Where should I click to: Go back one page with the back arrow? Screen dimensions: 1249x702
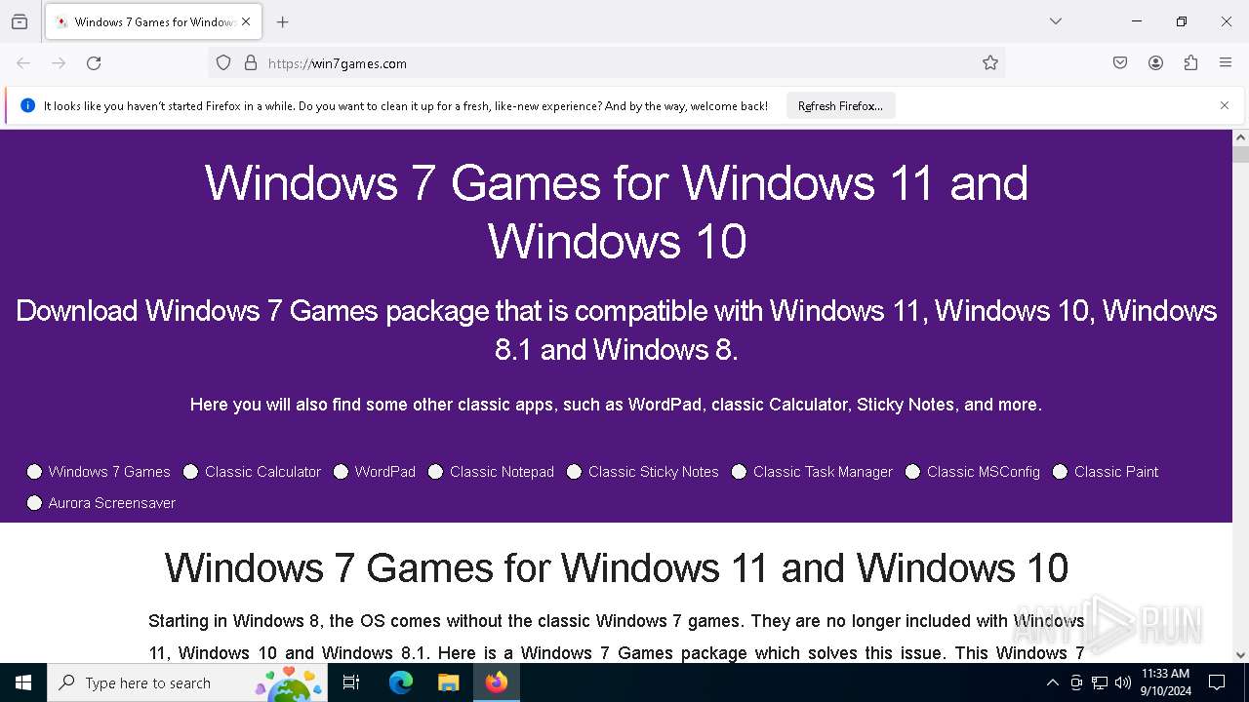point(23,63)
